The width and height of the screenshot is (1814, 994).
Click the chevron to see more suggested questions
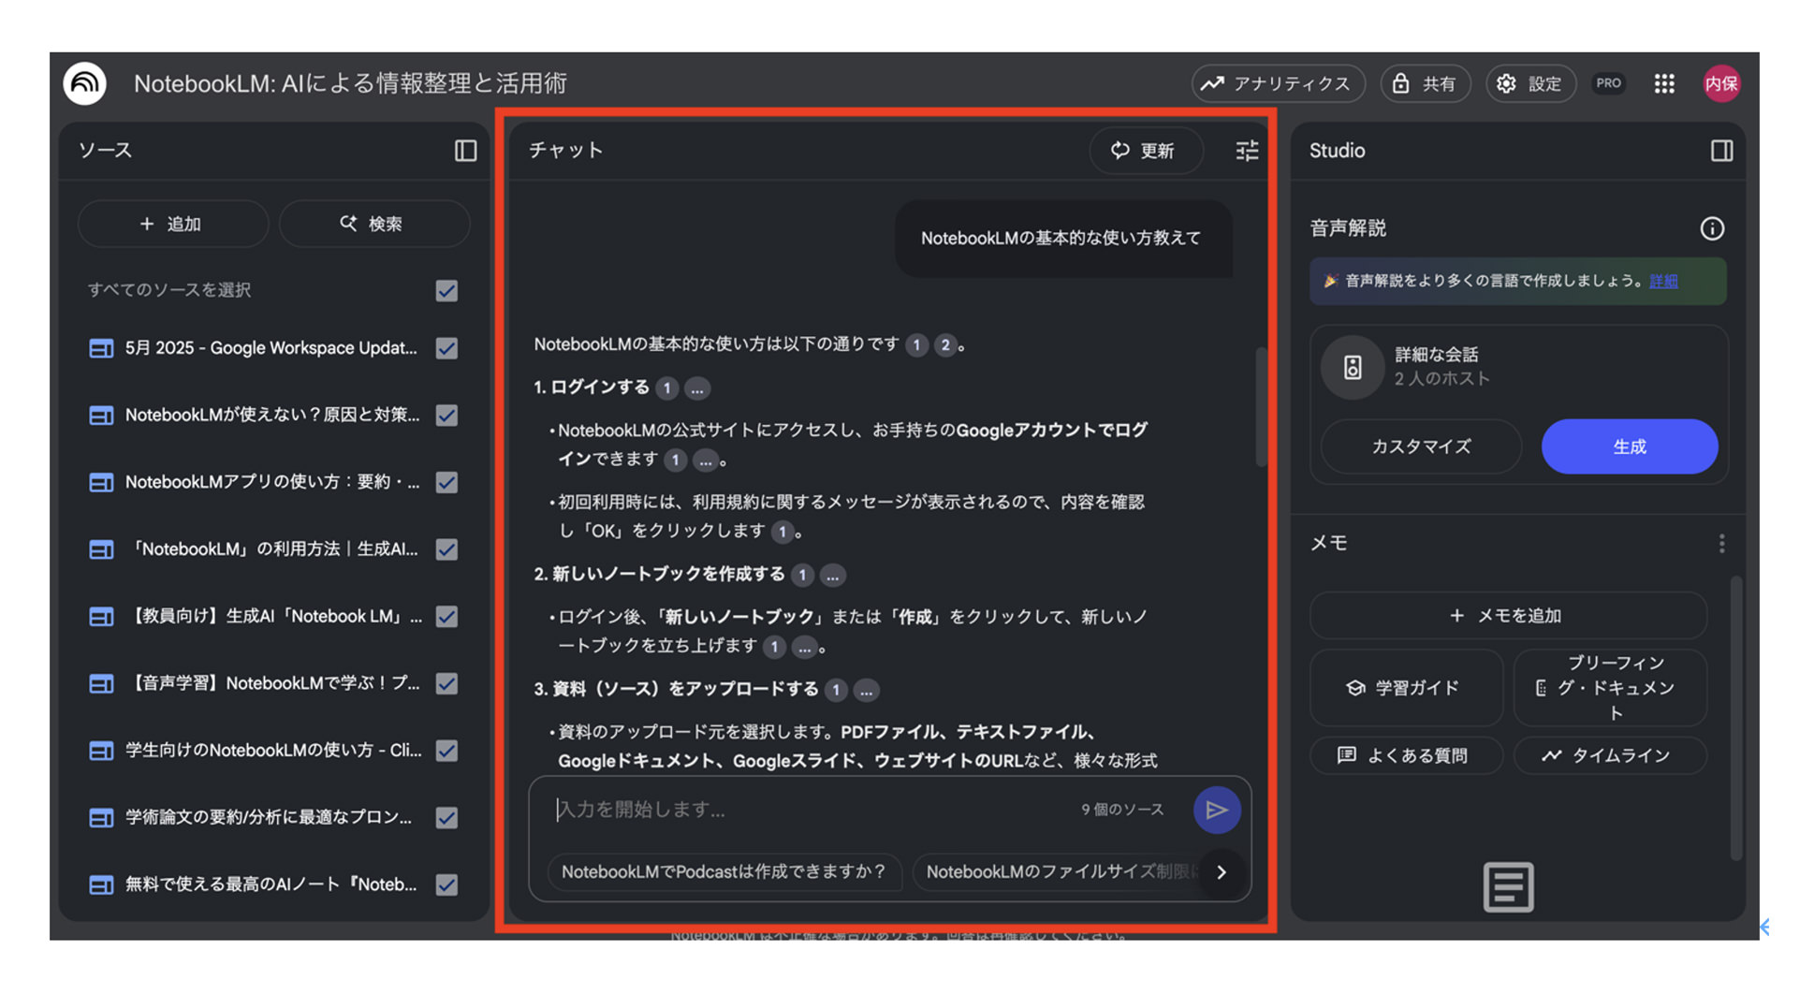1222,872
